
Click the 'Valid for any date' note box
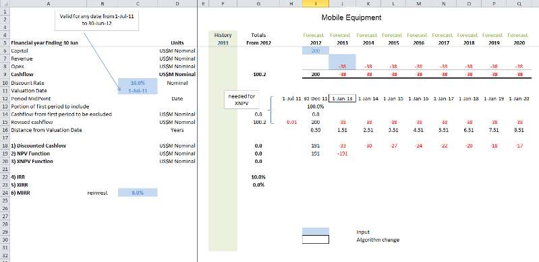tap(97, 20)
